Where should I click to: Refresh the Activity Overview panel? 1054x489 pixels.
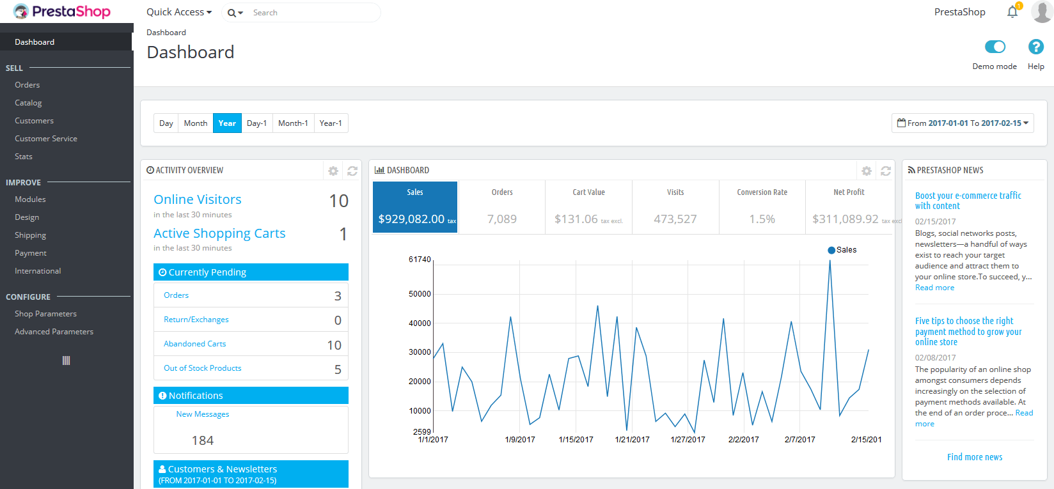pos(352,171)
